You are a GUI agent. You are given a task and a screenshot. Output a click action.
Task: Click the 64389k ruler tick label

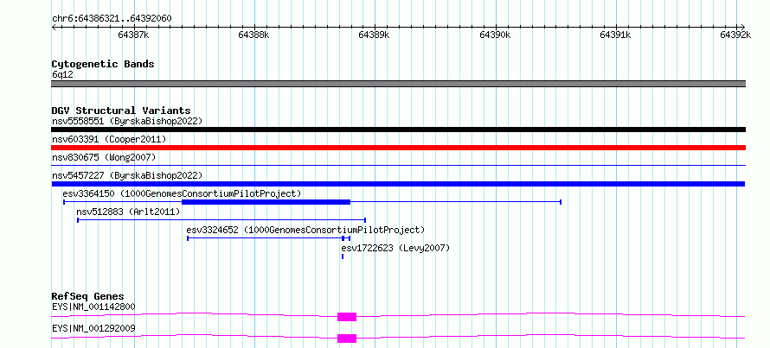coord(375,35)
